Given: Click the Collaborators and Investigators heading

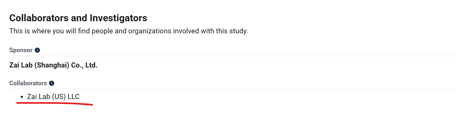Looking at the screenshot, I should pos(78,18).
